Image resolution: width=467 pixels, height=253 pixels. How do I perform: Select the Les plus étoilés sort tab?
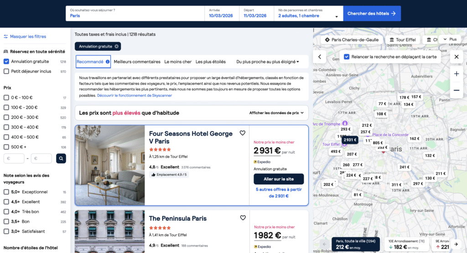pyautogui.click(x=211, y=62)
